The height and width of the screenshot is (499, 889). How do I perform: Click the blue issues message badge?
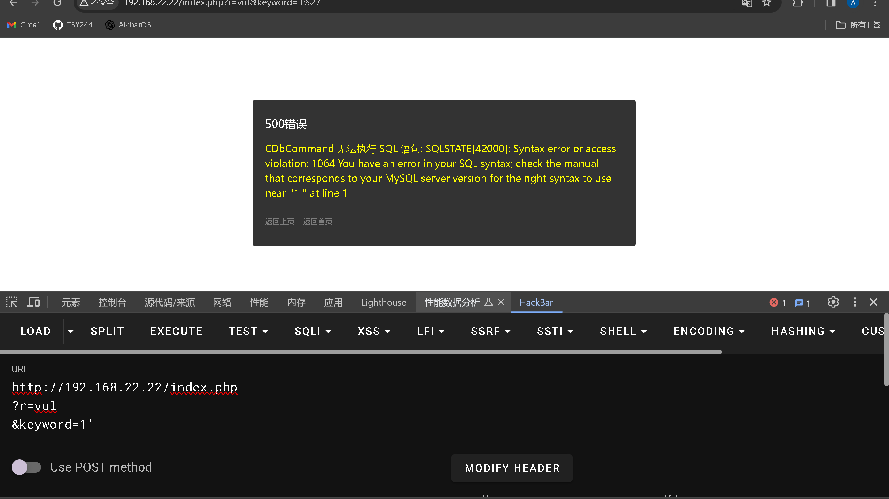tap(803, 302)
